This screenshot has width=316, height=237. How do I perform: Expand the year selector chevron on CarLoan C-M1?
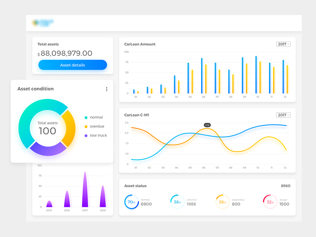pos(288,115)
